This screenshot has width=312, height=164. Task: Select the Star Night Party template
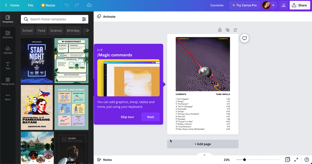[37, 60]
